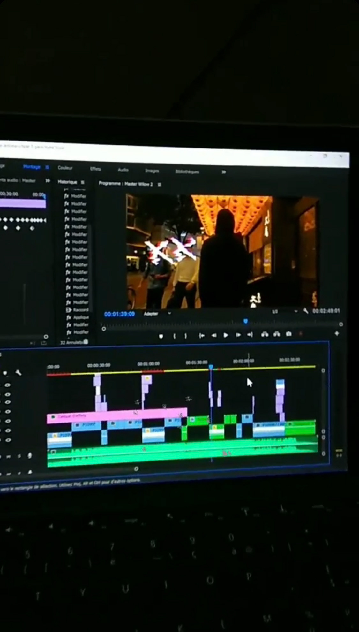Select the Programme : Master Wilow 2 tab
The height and width of the screenshot is (632, 359).
126,184
